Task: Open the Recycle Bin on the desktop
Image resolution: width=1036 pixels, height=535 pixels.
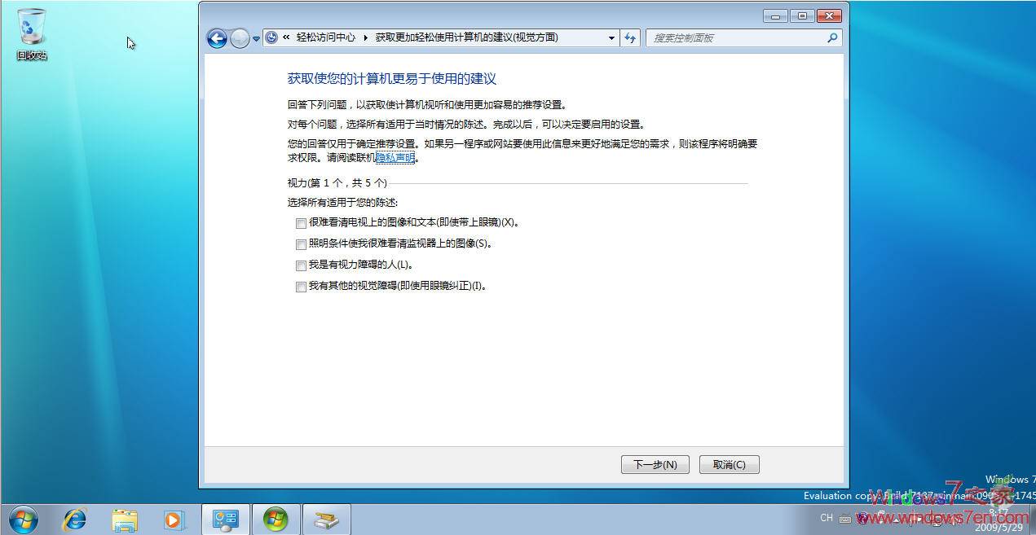Action: click(x=31, y=29)
